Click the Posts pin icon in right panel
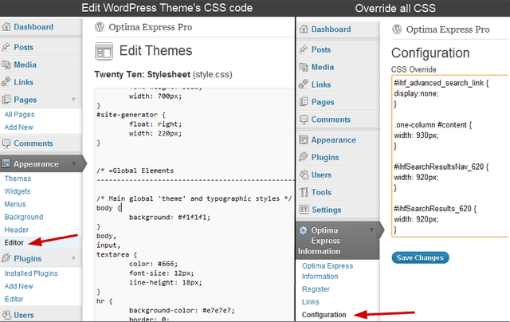The height and width of the screenshot is (322, 510). pyautogui.click(x=304, y=49)
